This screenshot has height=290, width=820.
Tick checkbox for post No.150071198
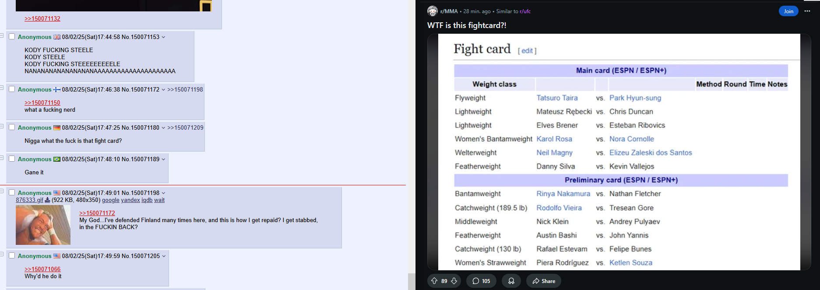tap(12, 192)
